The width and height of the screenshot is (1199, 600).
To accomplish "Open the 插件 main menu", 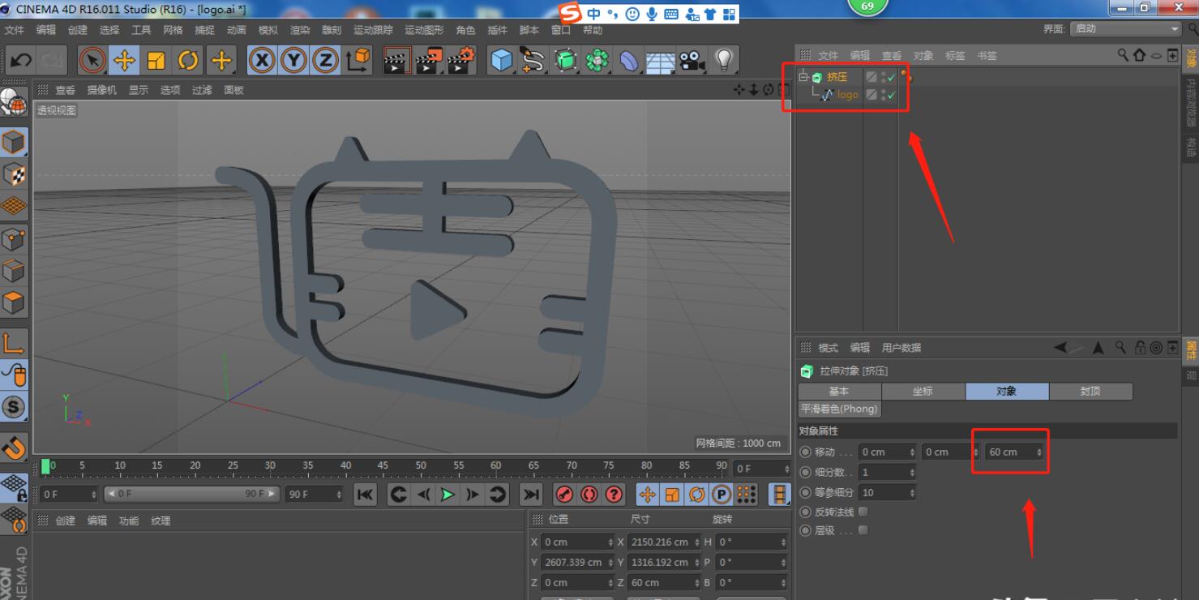I will coord(497,30).
